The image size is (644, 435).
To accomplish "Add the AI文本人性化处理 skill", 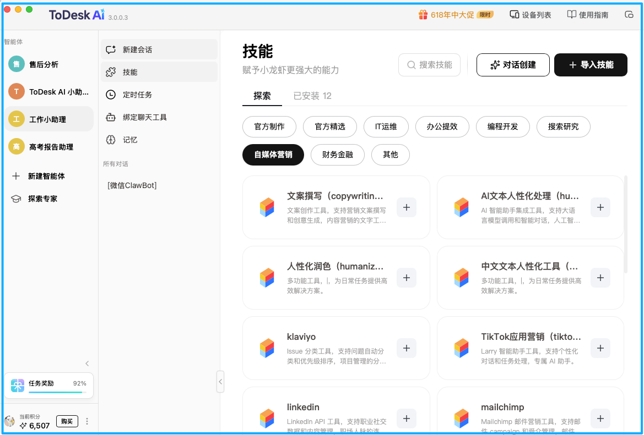I will [x=600, y=207].
